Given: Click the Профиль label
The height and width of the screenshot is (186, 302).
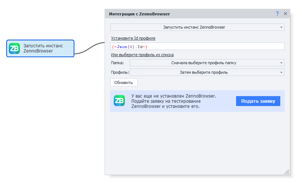Looking at the screenshot, I should [x=119, y=73].
